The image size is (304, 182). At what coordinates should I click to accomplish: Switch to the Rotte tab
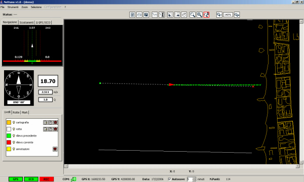point(16,112)
